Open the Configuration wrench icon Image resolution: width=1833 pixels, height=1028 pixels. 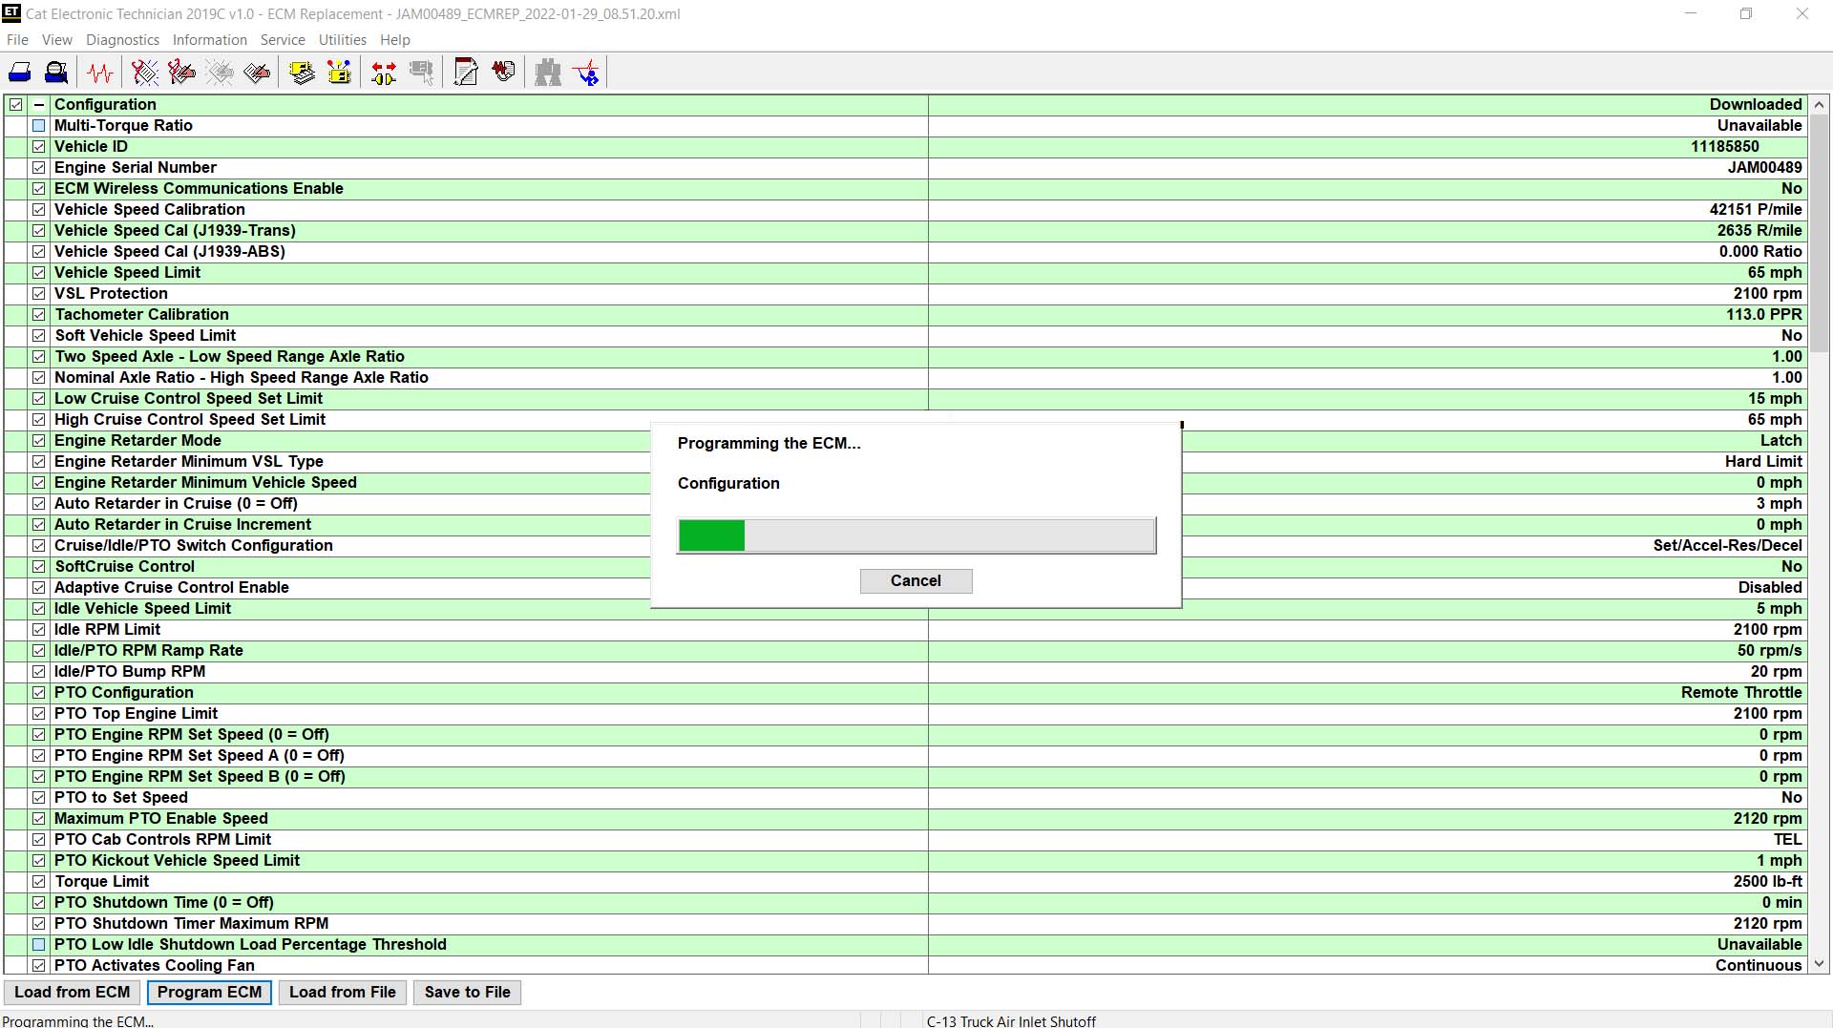click(x=465, y=72)
